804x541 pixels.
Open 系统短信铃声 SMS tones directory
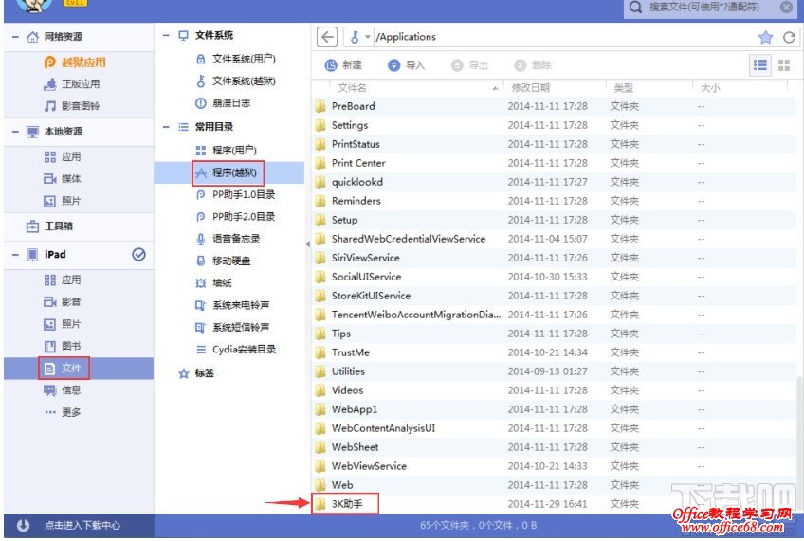tap(232, 327)
